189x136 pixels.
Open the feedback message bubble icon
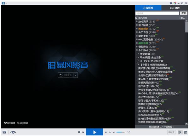(171, 3)
